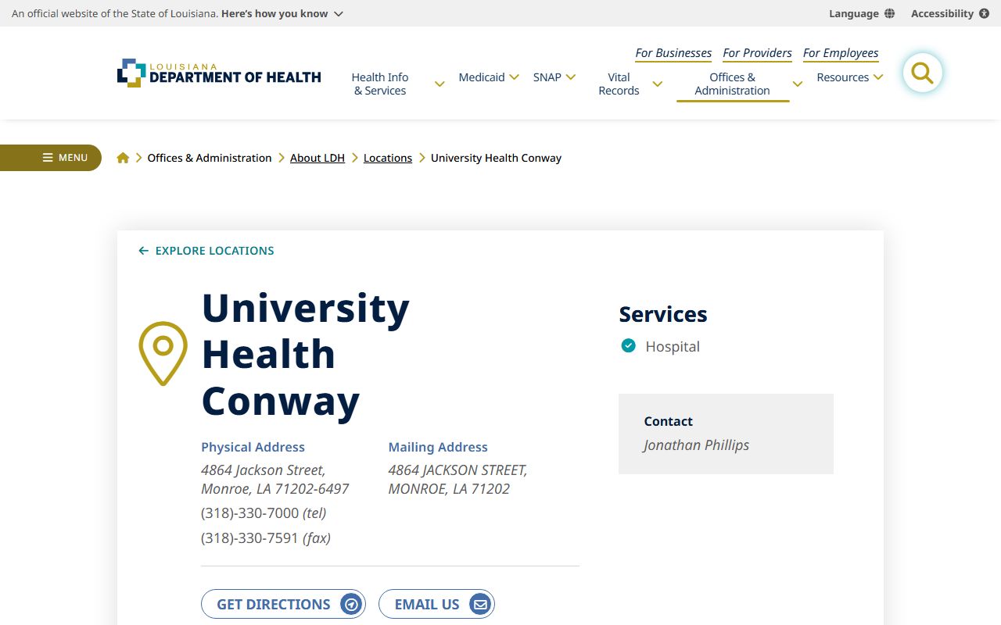Click the Louisiana Department of Health logo

tap(219, 73)
